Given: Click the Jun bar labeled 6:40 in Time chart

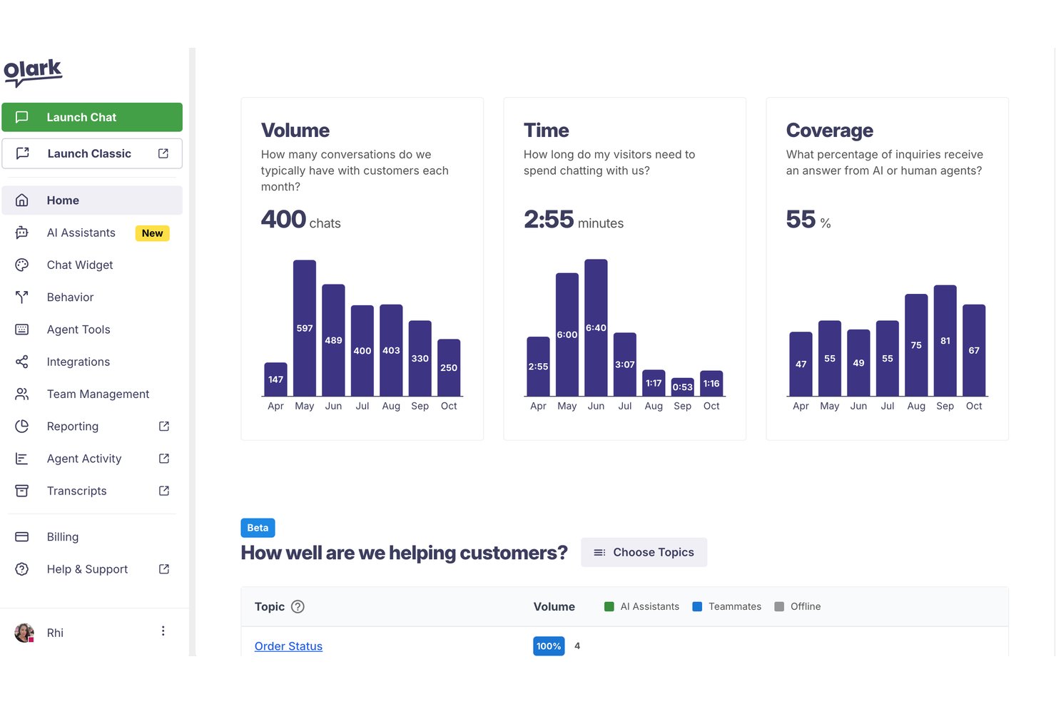Looking at the screenshot, I should (596, 327).
